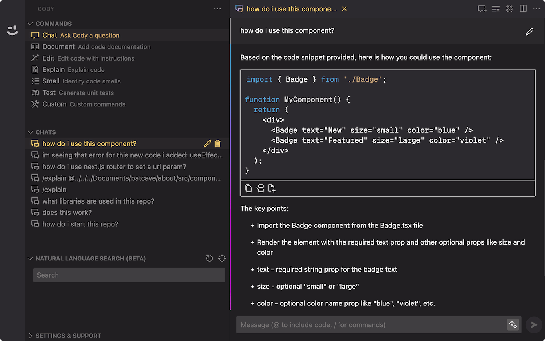Viewport: 545px width, 341px height.
Task: Click the enhance prompt sparkle icon
Action: click(513, 325)
